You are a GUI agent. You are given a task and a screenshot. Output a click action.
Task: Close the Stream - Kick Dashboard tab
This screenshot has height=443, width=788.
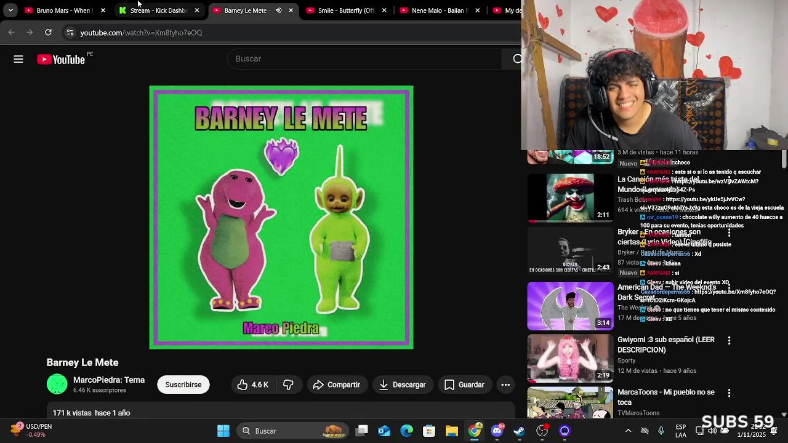(196, 10)
